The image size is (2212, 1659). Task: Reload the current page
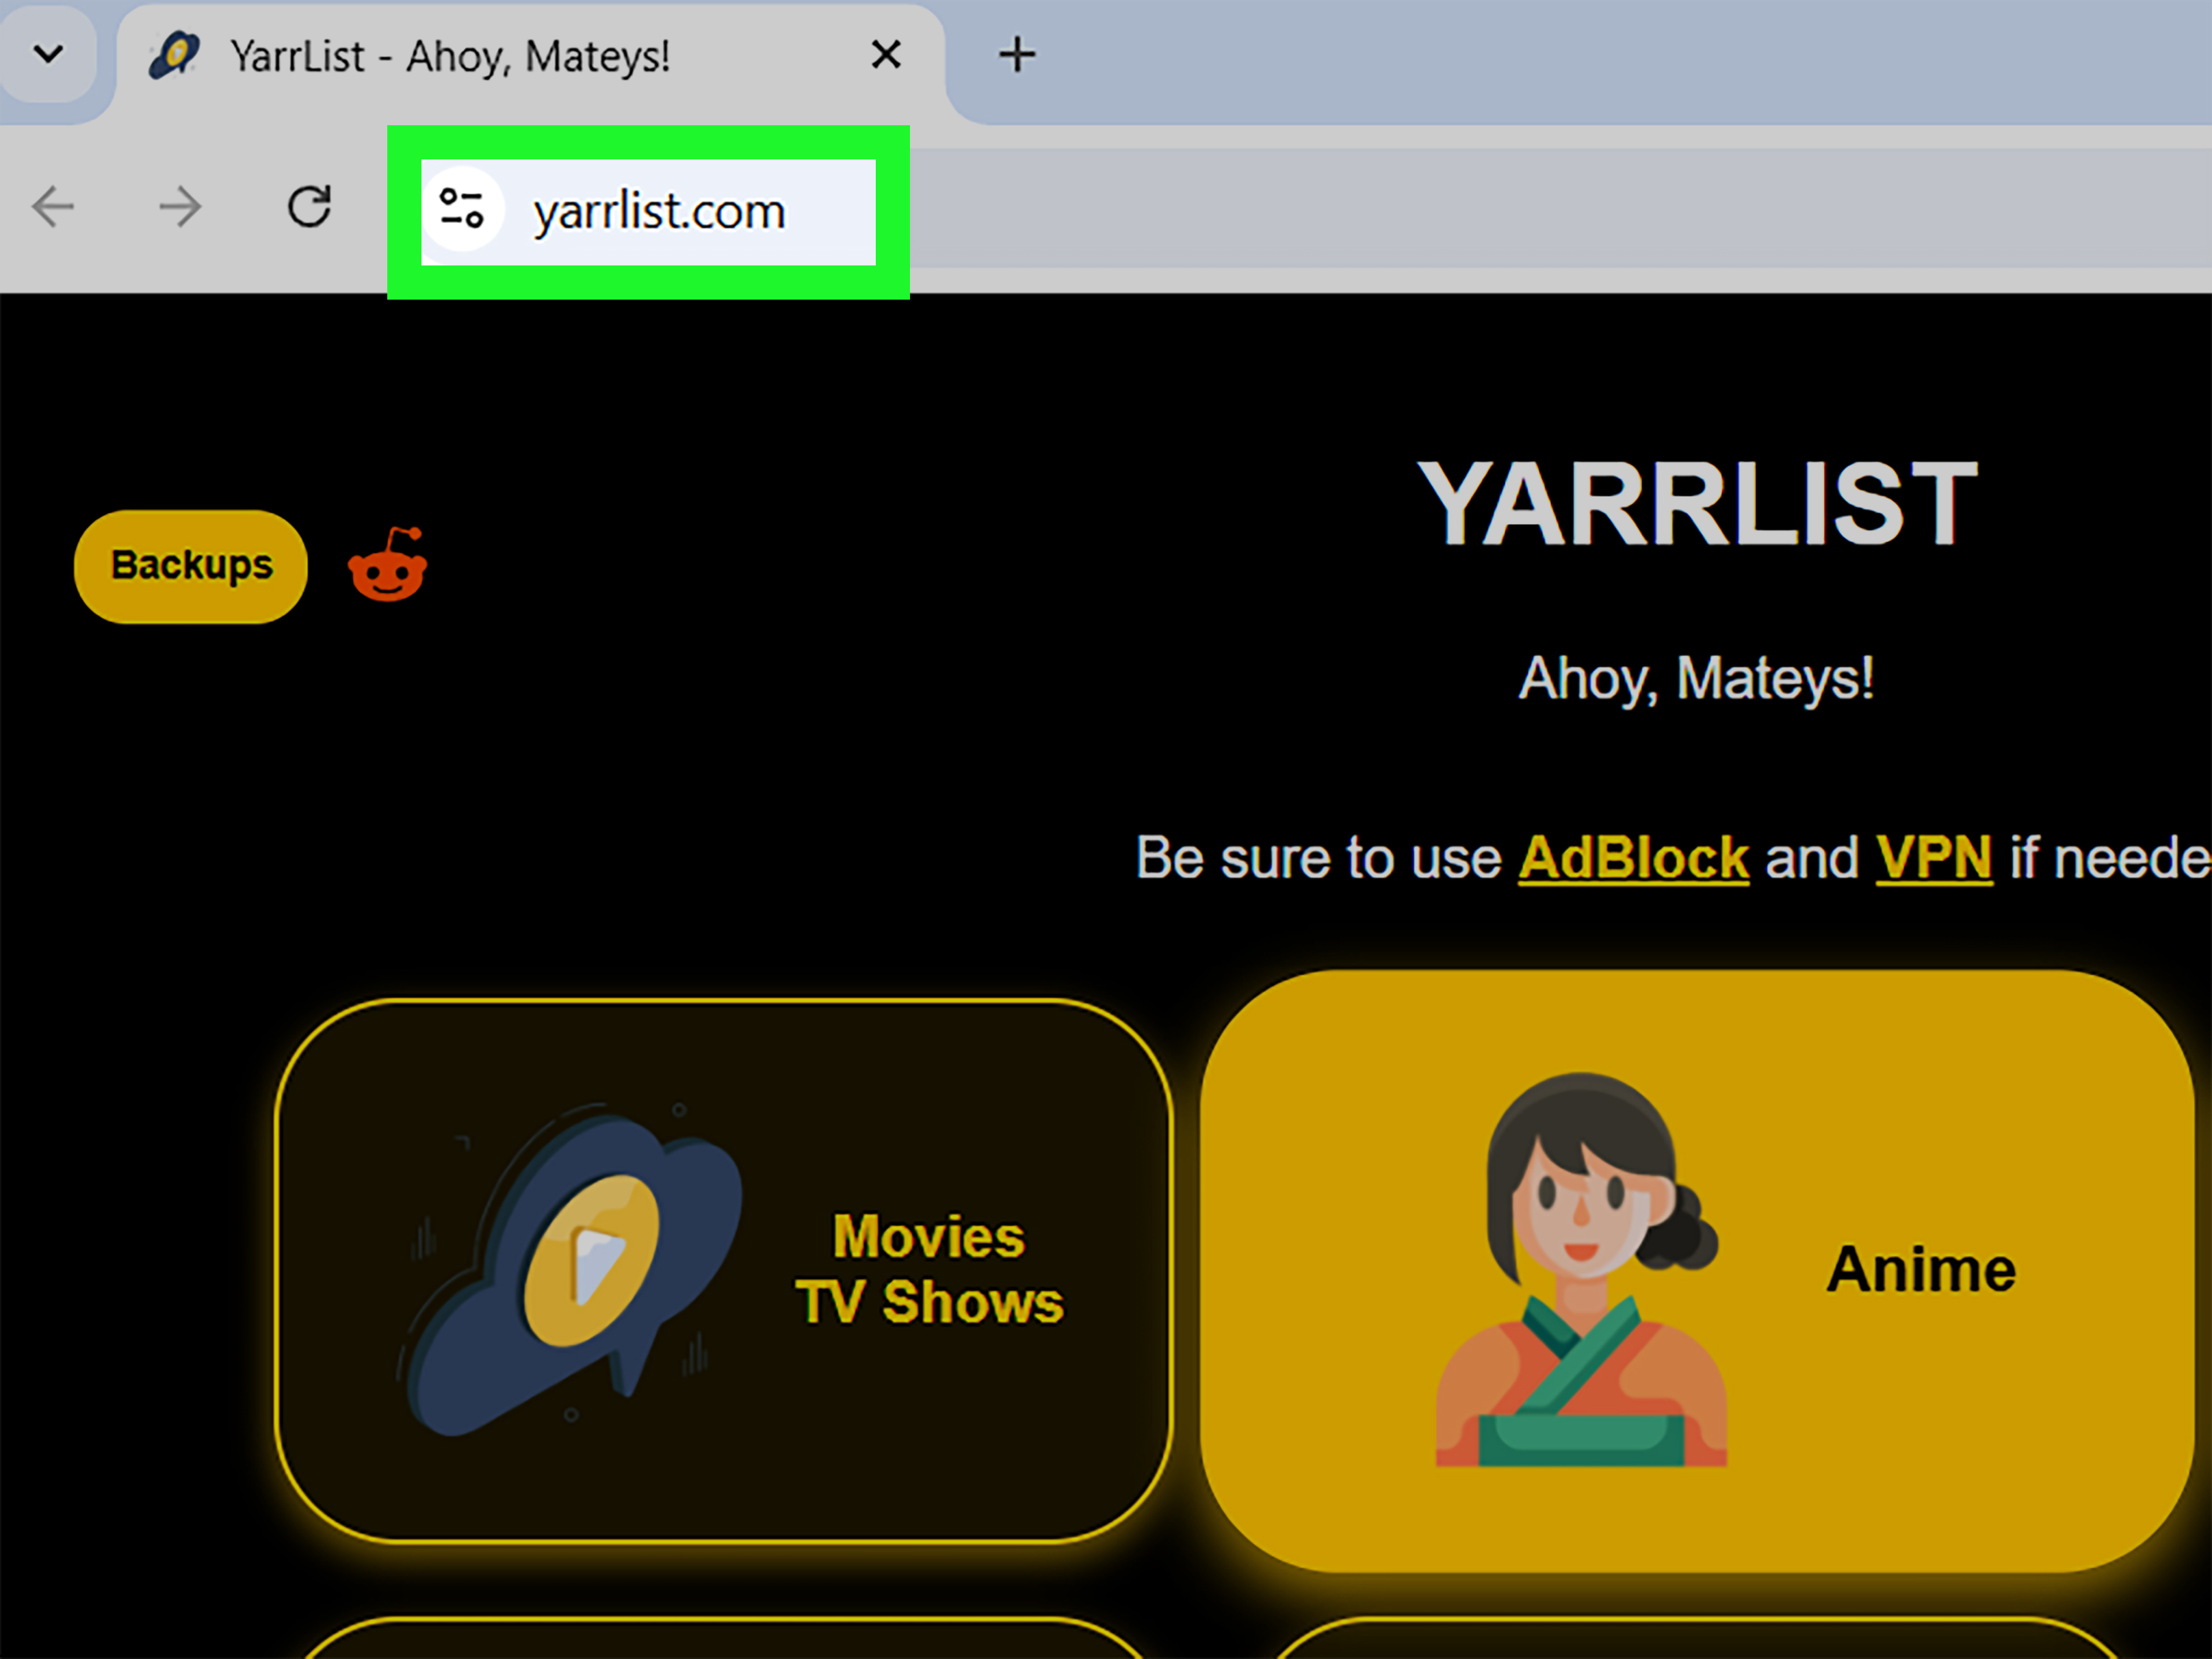(x=309, y=207)
